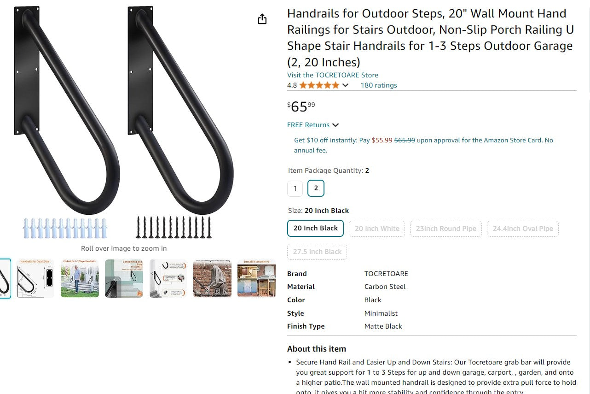Screen dimensions: 590x394
Task: Click the share icon above product image
Action: click(x=262, y=19)
